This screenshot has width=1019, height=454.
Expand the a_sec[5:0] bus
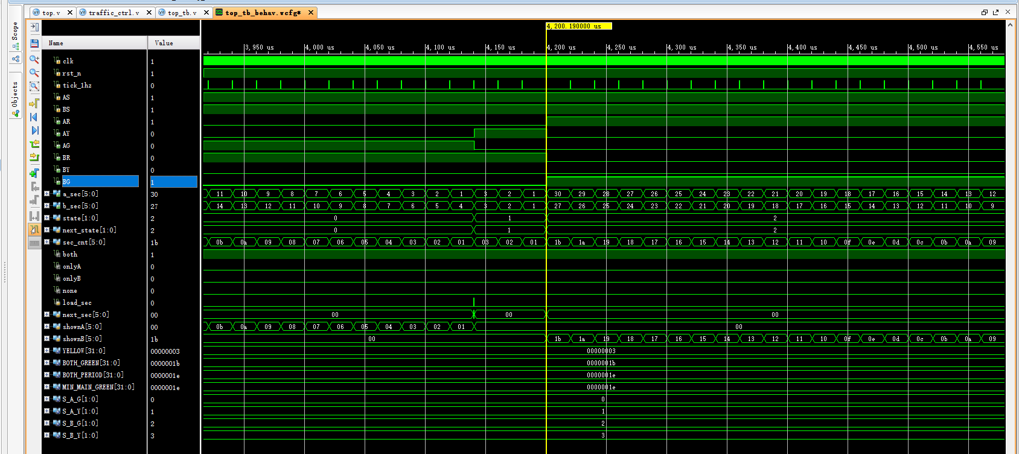[46, 194]
